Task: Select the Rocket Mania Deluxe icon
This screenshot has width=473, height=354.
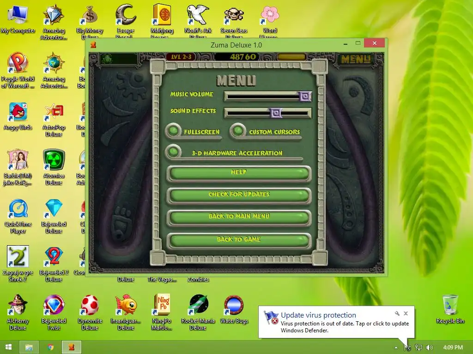Action: (198, 313)
